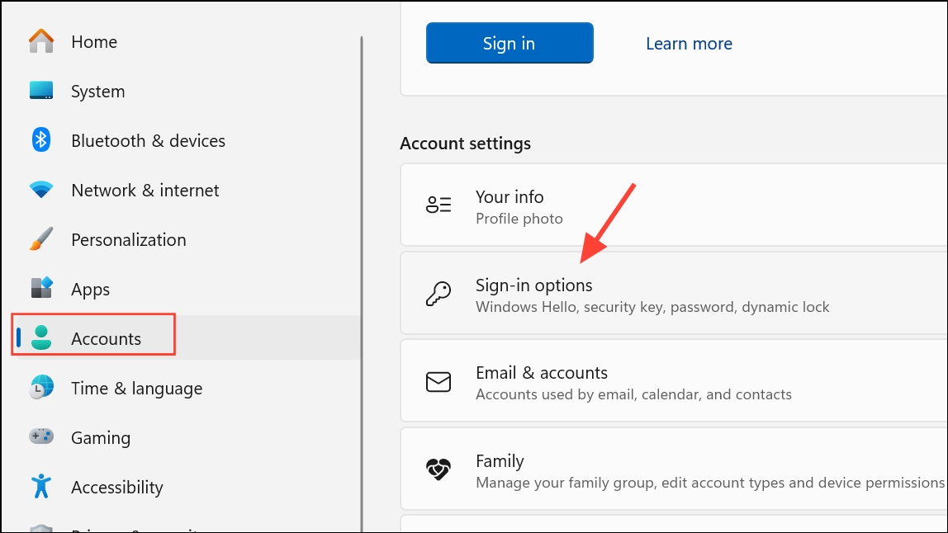Click the Accounts person icon
This screenshot has width=948, height=533.
tap(41, 337)
